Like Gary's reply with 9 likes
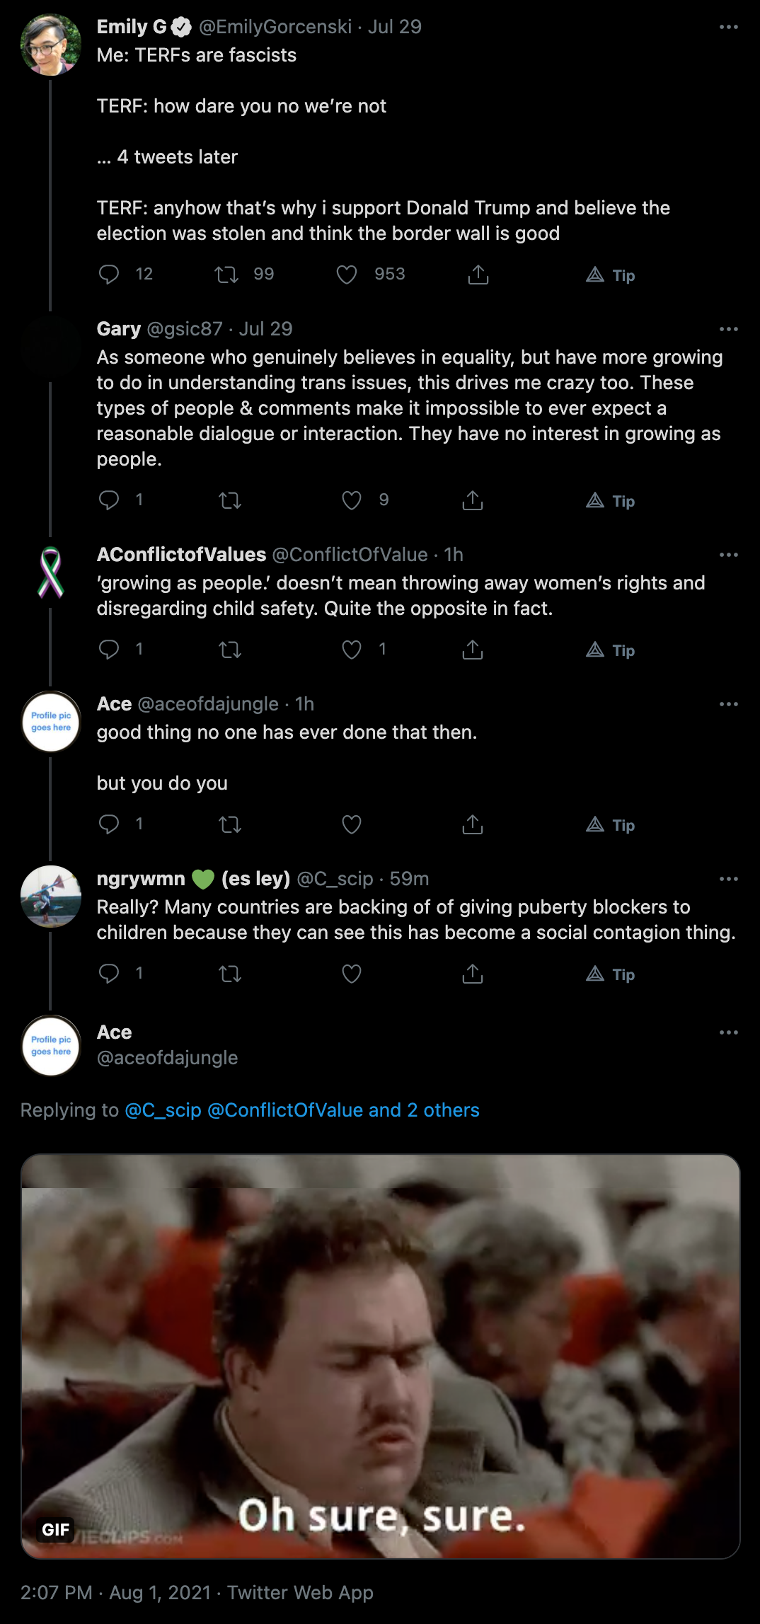This screenshot has height=1624, width=760. 352,500
